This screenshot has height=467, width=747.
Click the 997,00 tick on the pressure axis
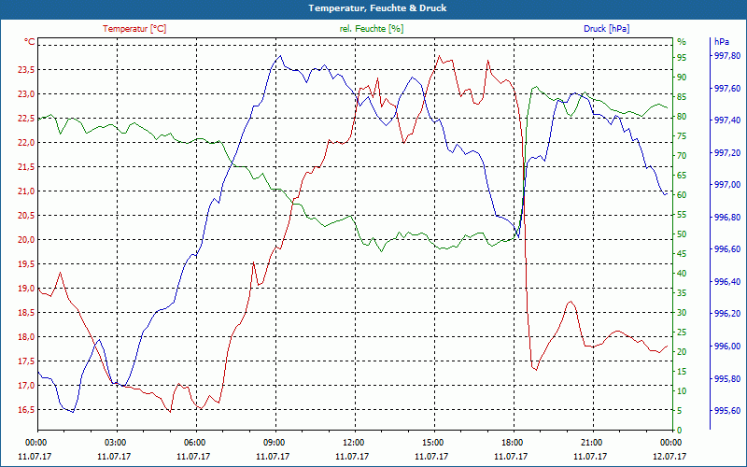[727, 185]
